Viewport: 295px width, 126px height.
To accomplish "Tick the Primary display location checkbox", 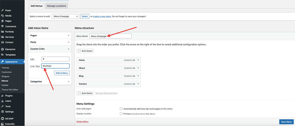I will click(121, 114).
